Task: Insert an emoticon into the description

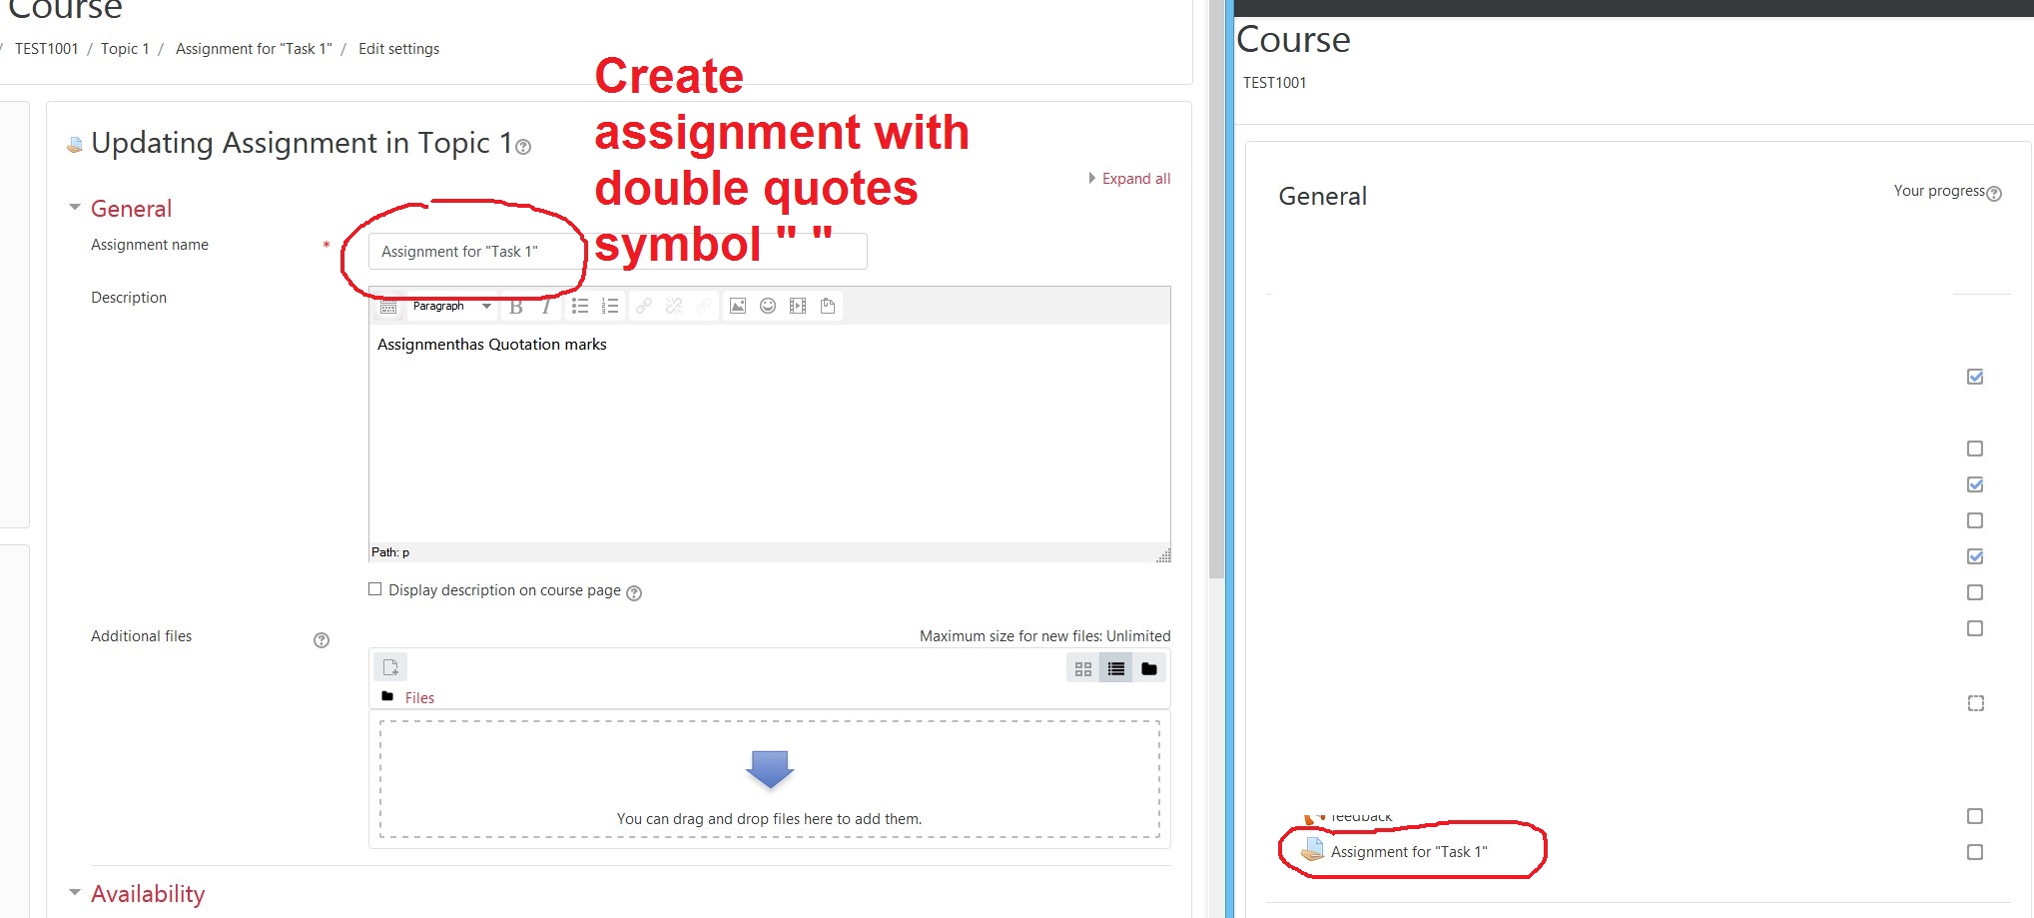Action: (x=768, y=307)
